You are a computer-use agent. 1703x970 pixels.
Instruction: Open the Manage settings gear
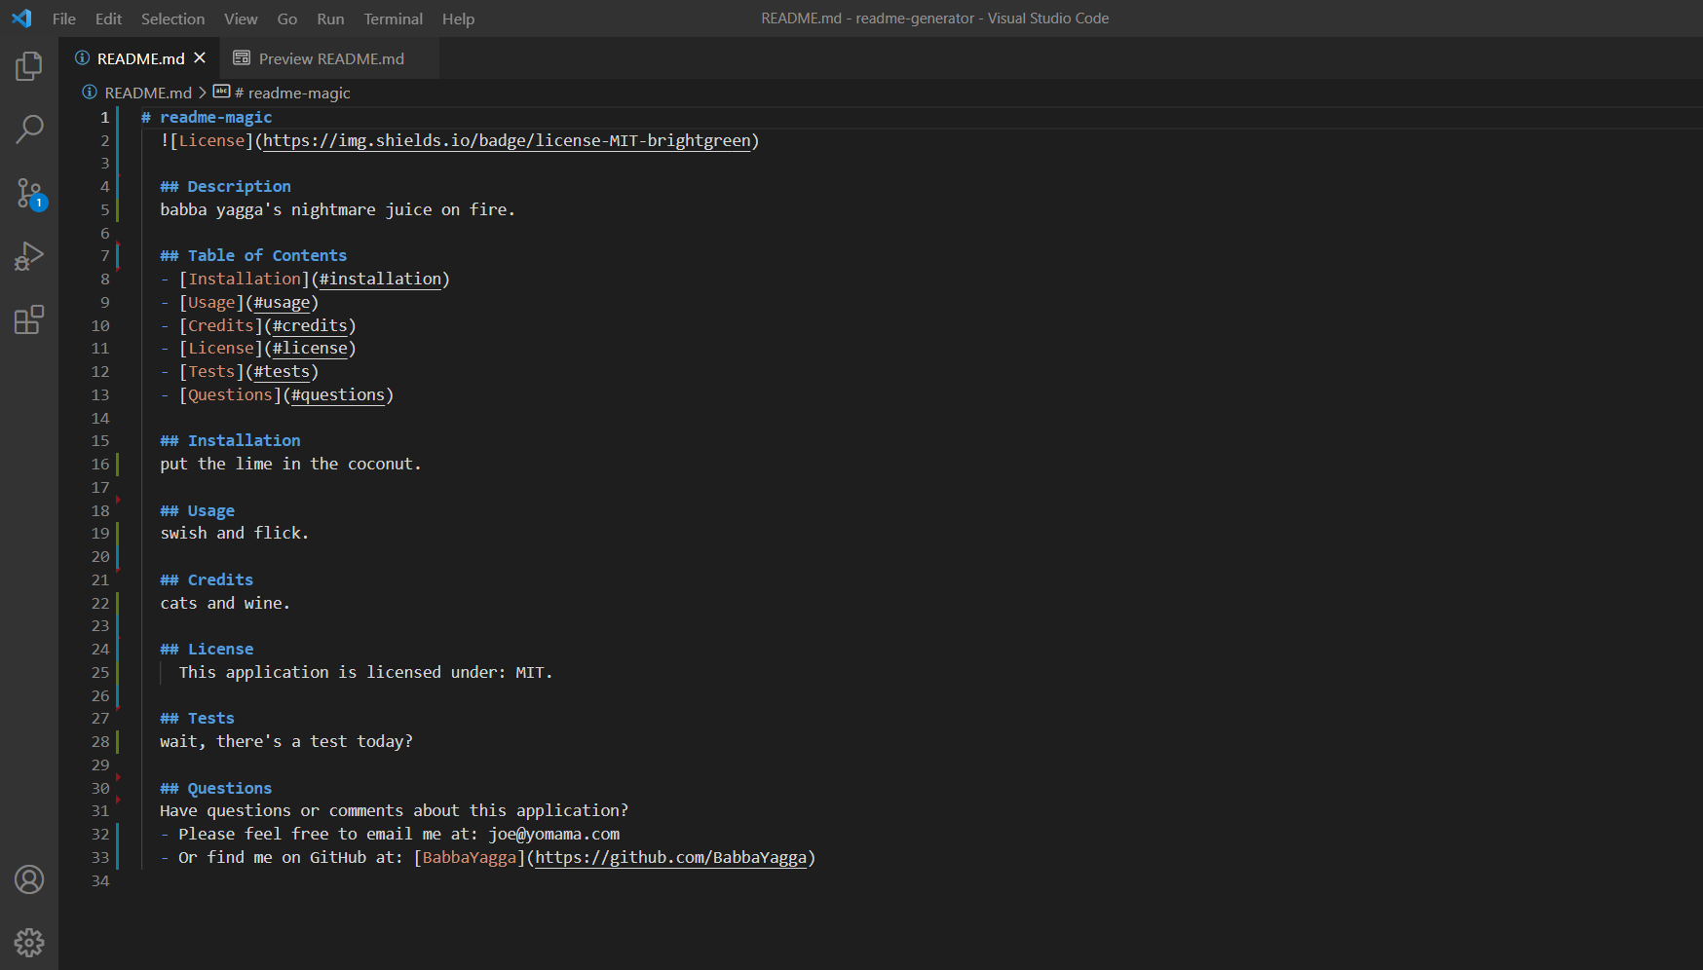click(x=29, y=943)
